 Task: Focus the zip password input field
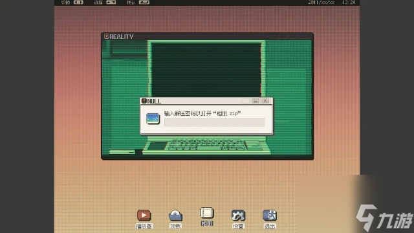214,122
